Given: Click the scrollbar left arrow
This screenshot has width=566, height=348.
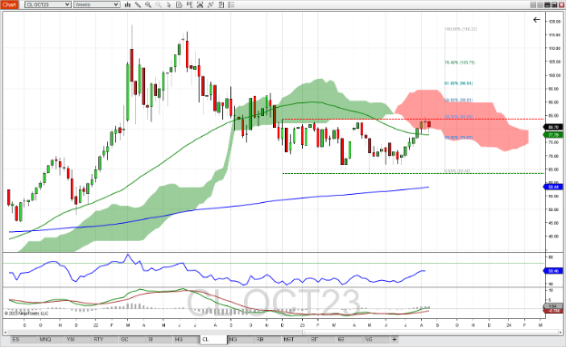Looking at the screenshot, I should pyautogui.click(x=5, y=332).
